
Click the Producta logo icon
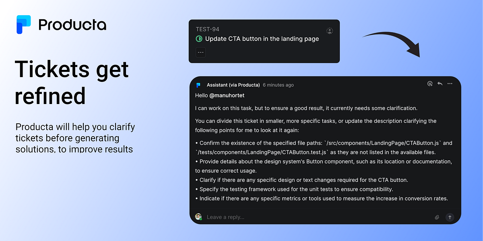click(x=23, y=25)
